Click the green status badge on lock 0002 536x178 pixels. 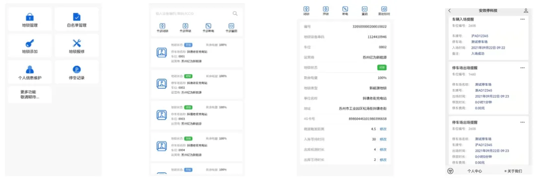(x=189, y=76)
